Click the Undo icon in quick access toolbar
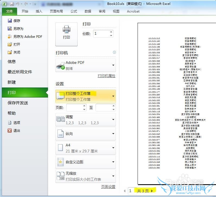Screen dimensions: 216x197 [x=17, y=4]
